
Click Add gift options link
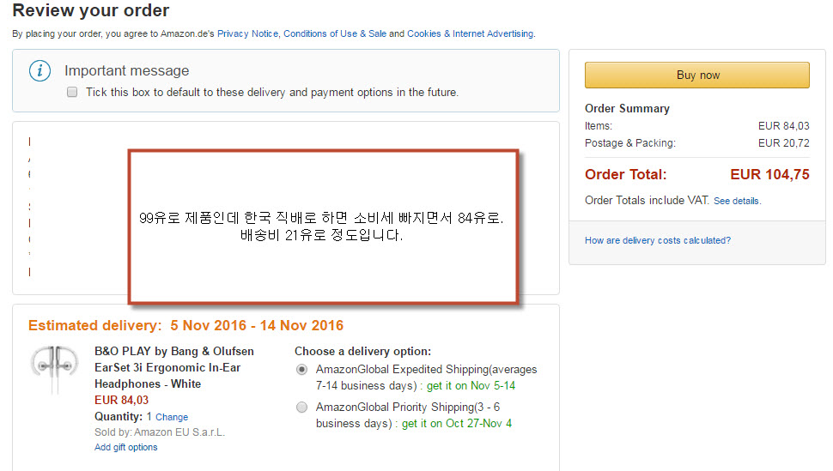[126, 447]
